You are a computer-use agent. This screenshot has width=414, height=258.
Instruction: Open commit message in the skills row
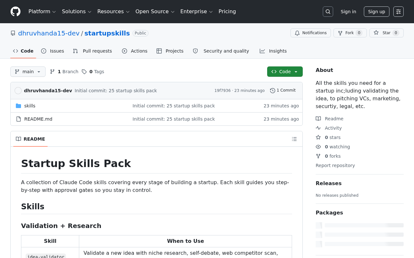(174, 106)
